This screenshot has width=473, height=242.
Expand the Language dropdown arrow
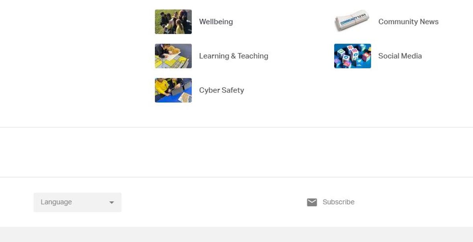click(112, 203)
